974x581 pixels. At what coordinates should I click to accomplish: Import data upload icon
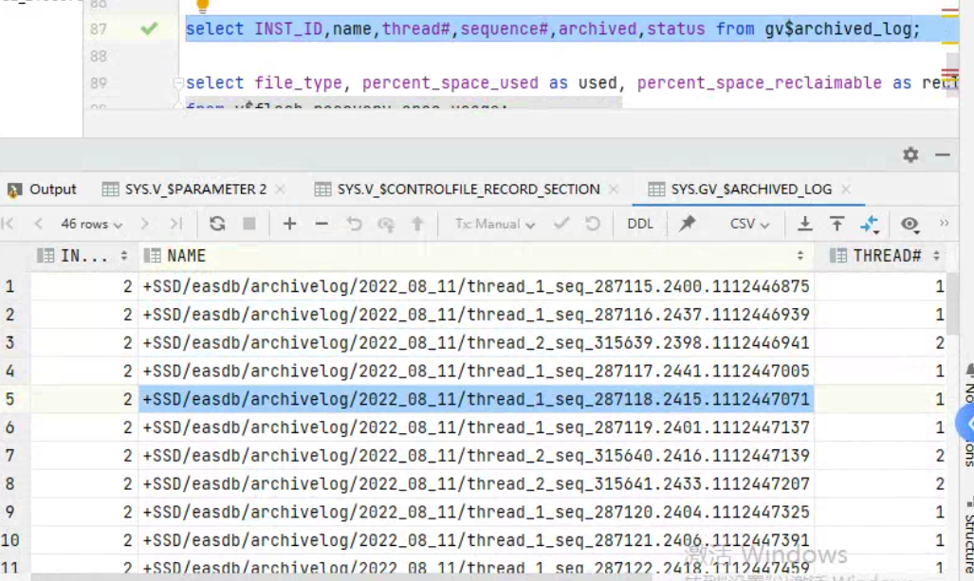tap(836, 224)
